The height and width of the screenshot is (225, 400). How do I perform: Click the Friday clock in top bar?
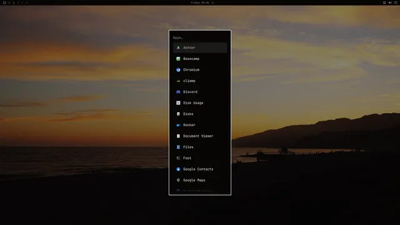[x=200, y=2]
